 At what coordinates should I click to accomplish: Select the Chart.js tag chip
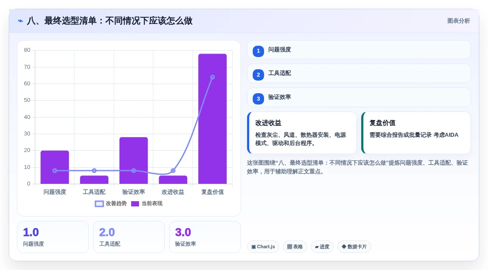(x=263, y=246)
